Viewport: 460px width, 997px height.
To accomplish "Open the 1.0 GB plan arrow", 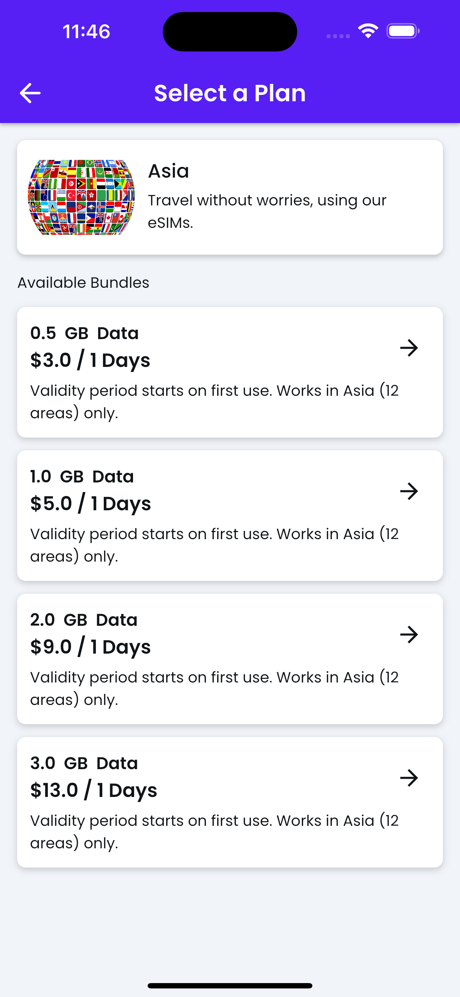I will (x=409, y=491).
